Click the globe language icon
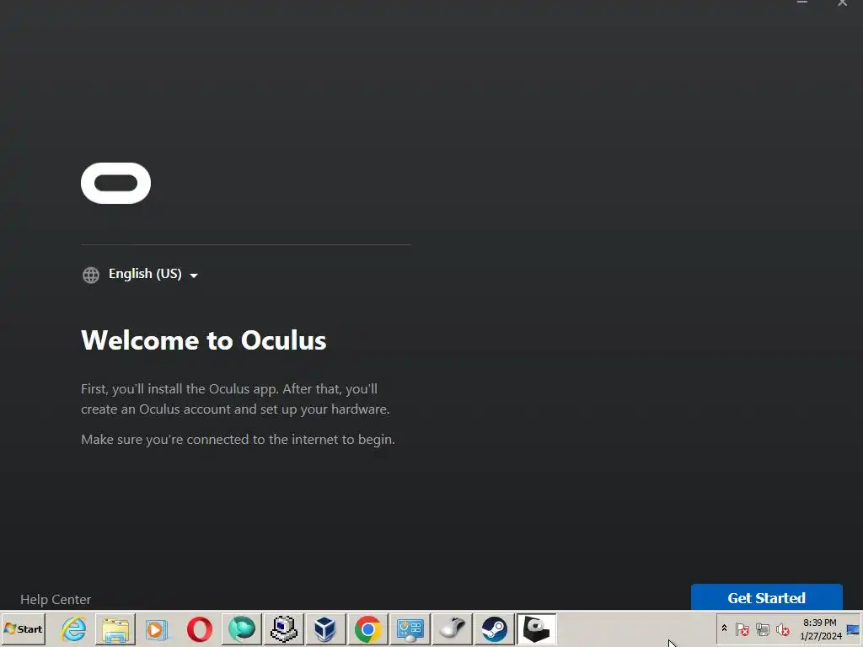 tap(91, 275)
